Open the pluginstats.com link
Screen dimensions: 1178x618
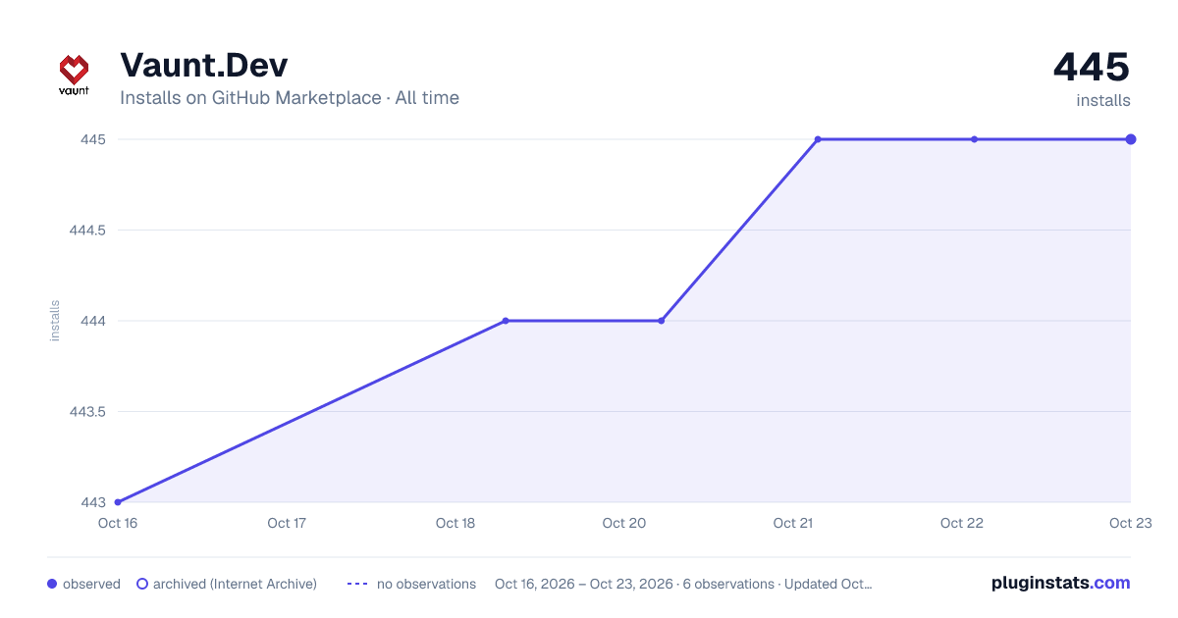(1060, 583)
